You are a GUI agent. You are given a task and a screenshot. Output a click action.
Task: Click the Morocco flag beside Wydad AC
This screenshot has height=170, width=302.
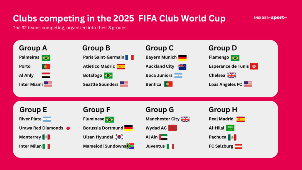(172, 128)
